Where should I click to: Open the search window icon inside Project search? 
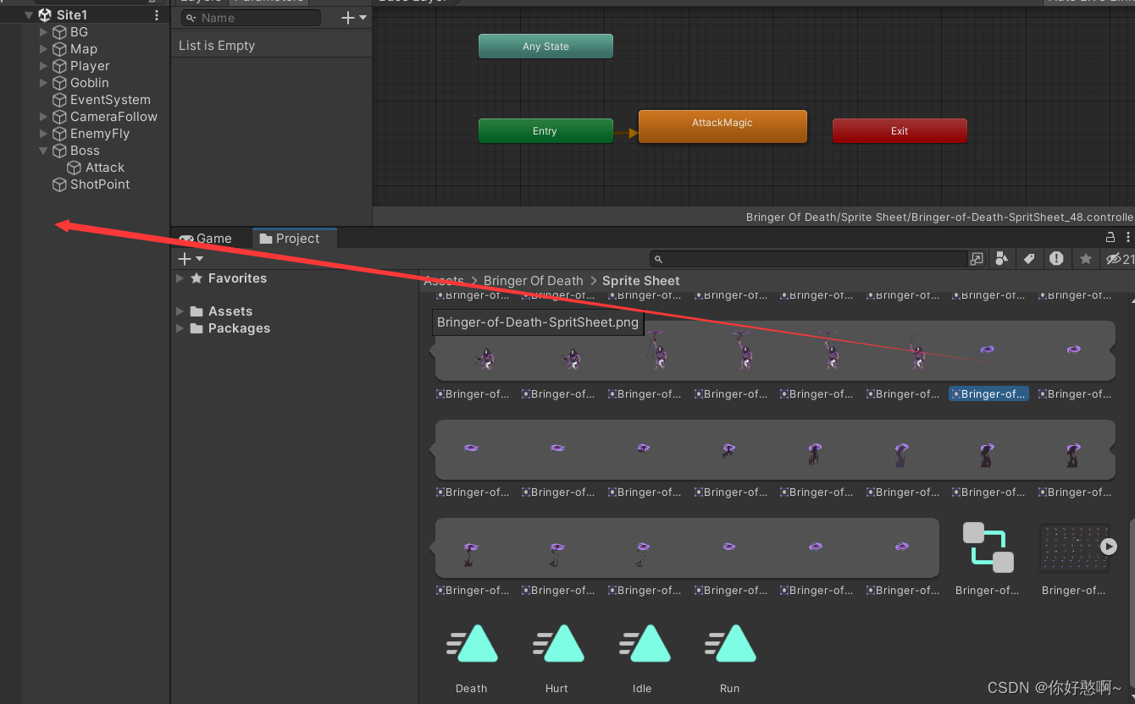(977, 259)
